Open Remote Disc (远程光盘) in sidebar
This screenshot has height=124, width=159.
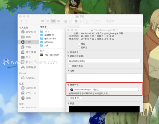point(28,88)
